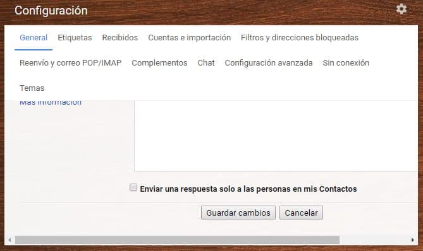Click the Configuración page heading
423x251 pixels.
tap(51, 11)
